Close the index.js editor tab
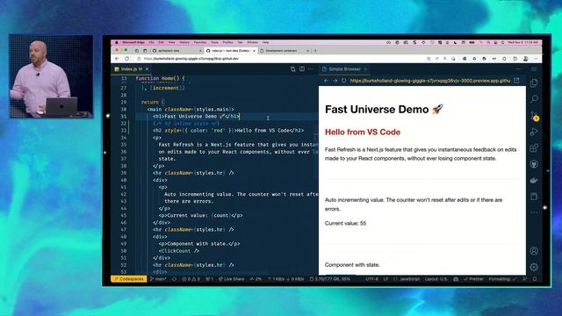This screenshot has width=562, height=316. click(x=147, y=68)
